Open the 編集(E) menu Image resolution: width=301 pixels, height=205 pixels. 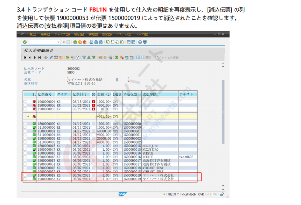45,34
